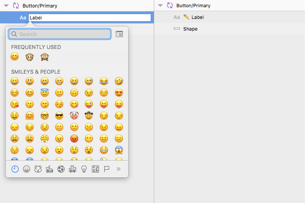Open the Travel & Places car tab
Image resolution: width=305 pixels, height=203 pixels.
point(72,169)
